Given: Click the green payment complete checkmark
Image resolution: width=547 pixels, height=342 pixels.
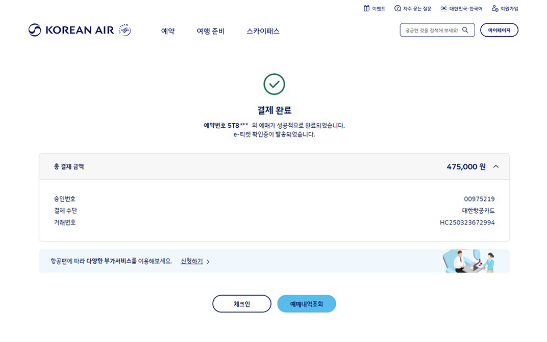Looking at the screenshot, I should (274, 84).
